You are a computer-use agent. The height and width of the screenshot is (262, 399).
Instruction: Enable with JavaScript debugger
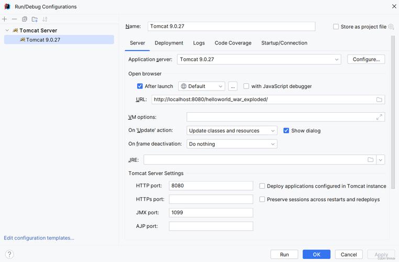click(246, 86)
